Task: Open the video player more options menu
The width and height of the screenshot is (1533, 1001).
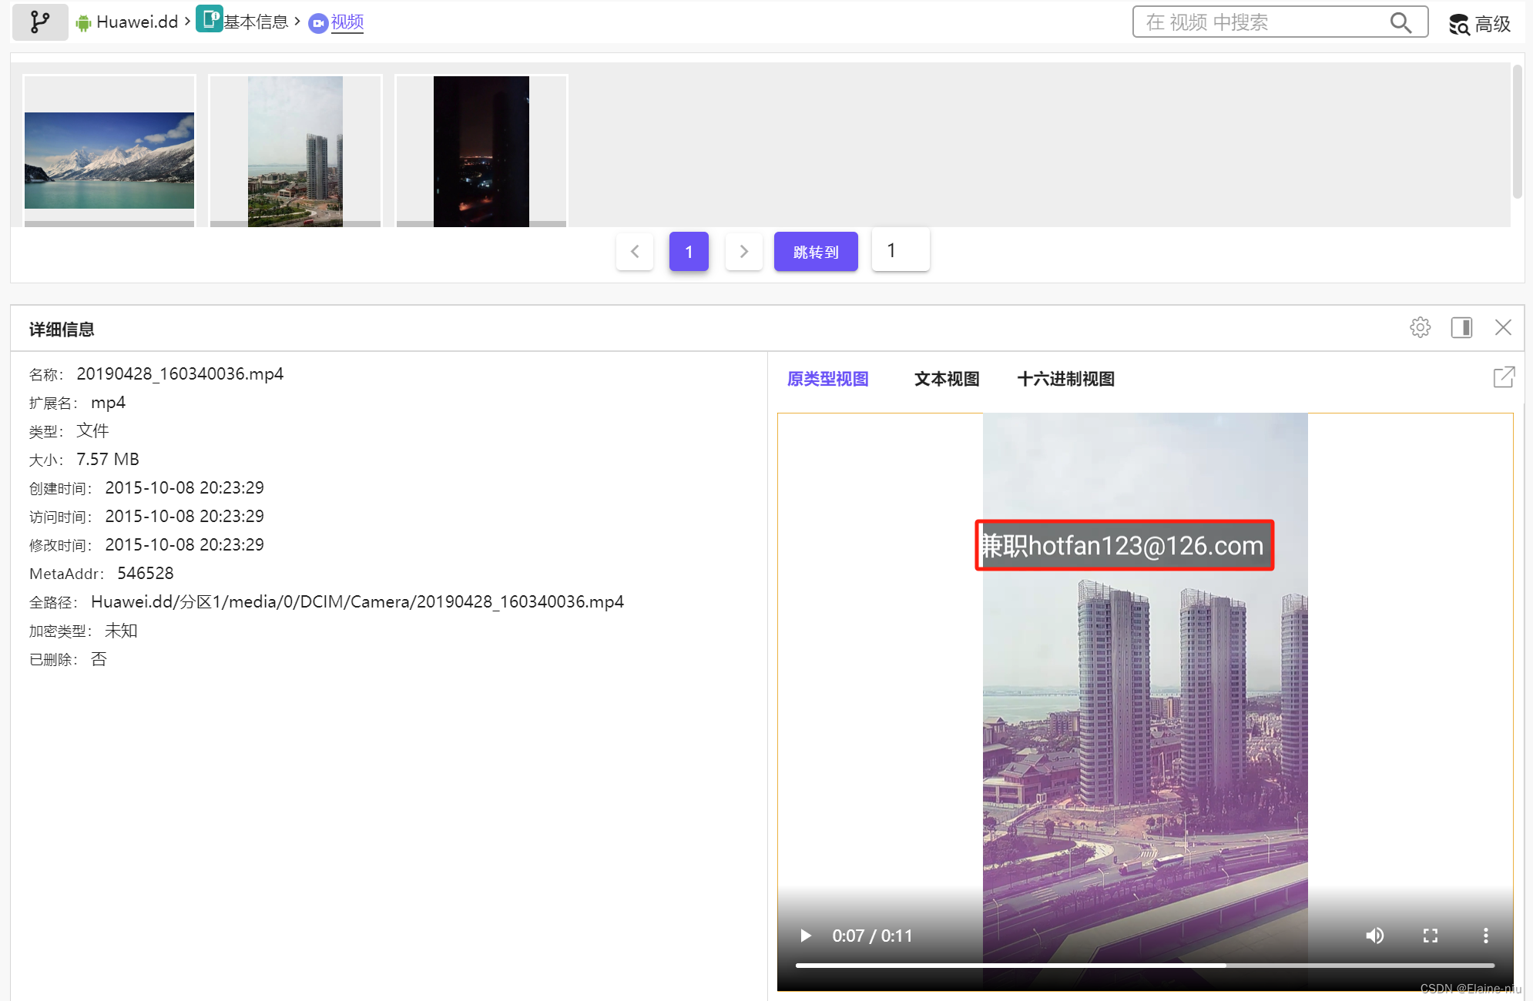Action: pos(1486,936)
